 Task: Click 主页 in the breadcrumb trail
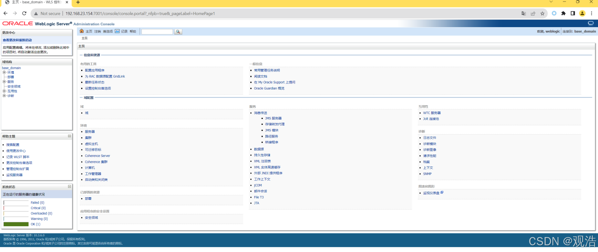coord(85,38)
